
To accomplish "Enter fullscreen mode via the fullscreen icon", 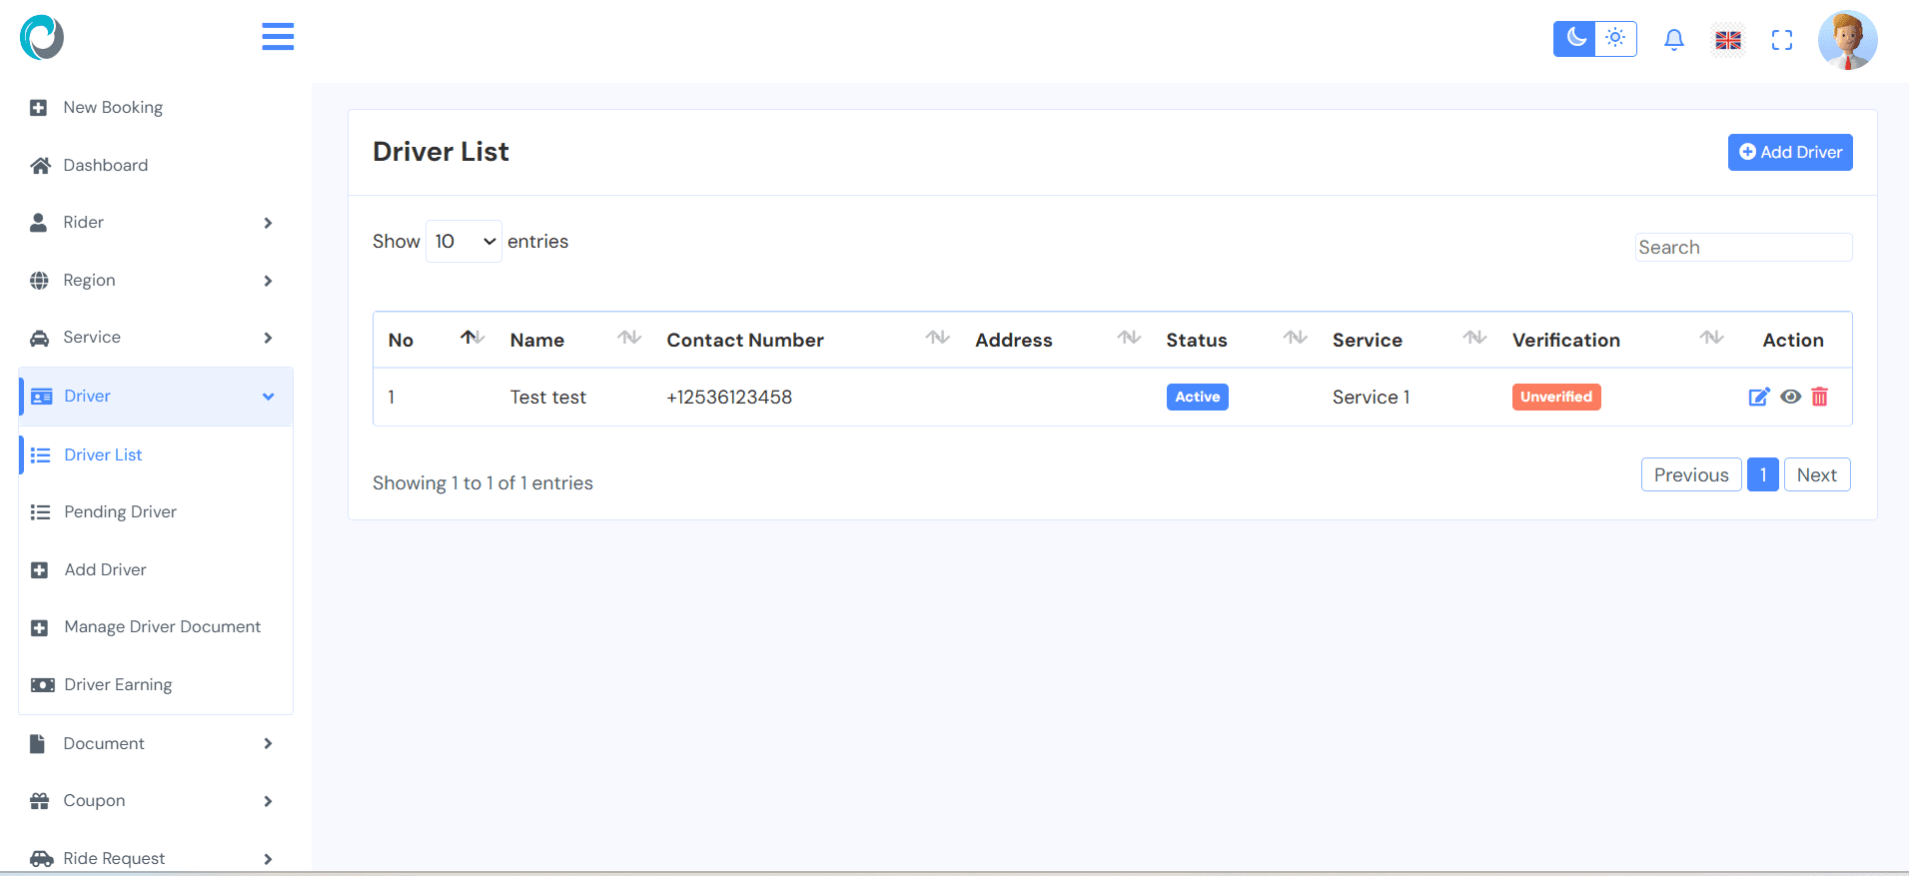I will click(1781, 40).
